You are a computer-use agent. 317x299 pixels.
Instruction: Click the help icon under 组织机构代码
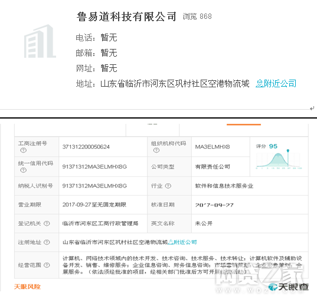pos(156,150)
